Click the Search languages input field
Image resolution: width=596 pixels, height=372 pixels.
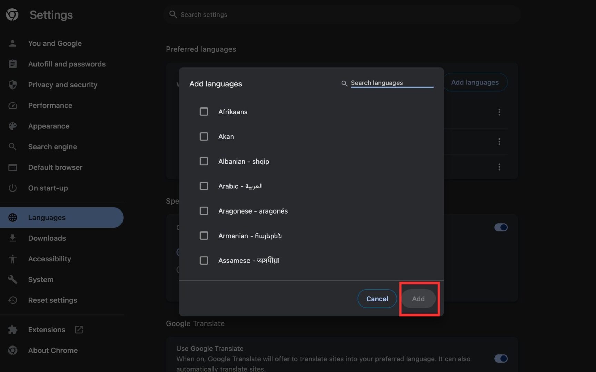pyautogui.click(x=387, y=83)
